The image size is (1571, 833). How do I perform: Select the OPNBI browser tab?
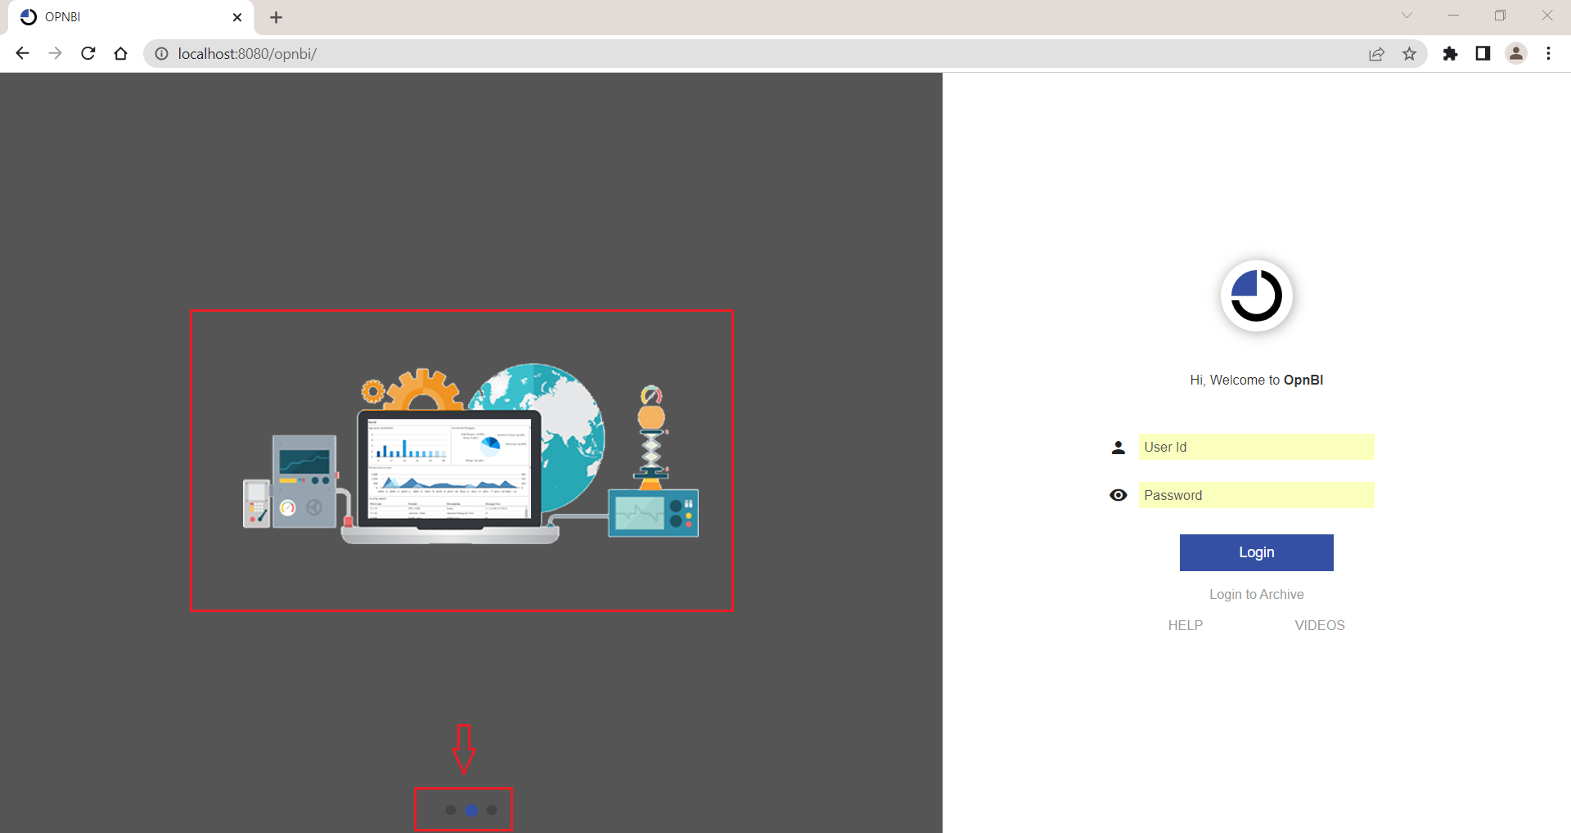(131, 17)
